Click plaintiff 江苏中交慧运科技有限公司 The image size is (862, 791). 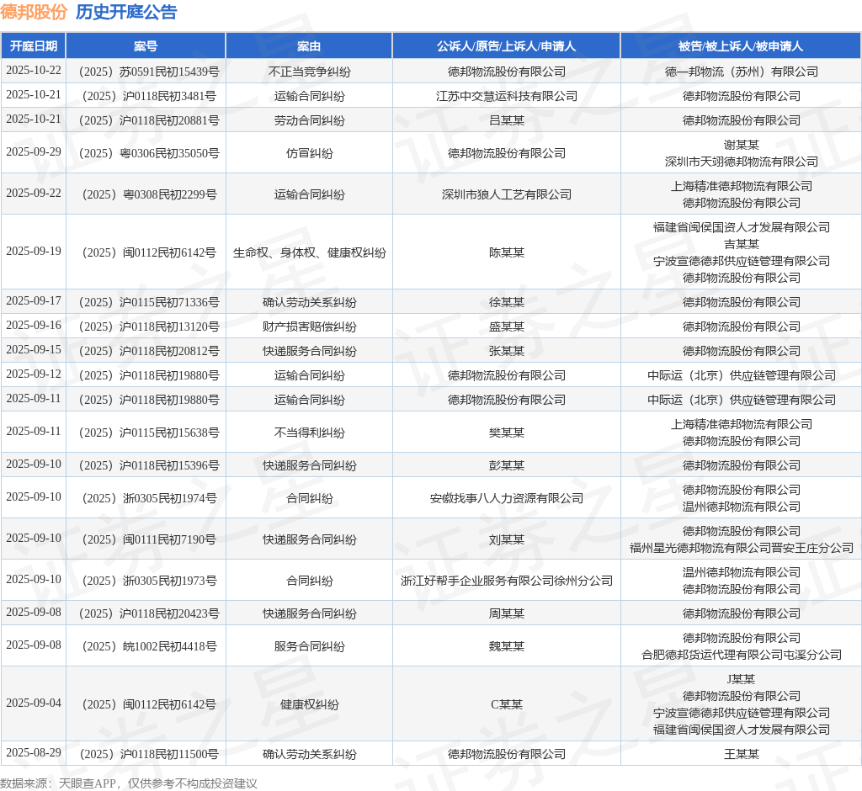point(506,96)
